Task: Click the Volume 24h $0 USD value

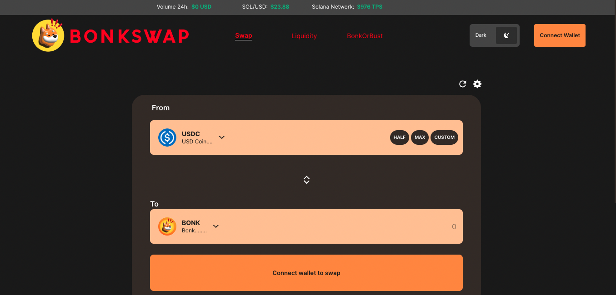Action: (x=201, y=7)
